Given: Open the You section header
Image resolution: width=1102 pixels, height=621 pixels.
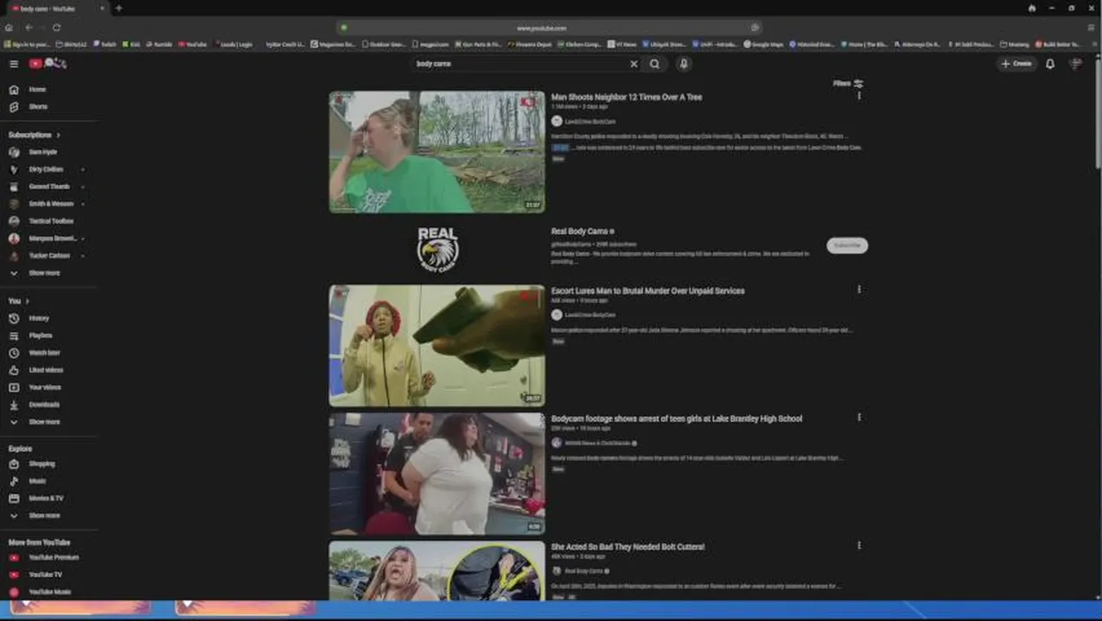Looking at the screenshot, I should (18, 301).
